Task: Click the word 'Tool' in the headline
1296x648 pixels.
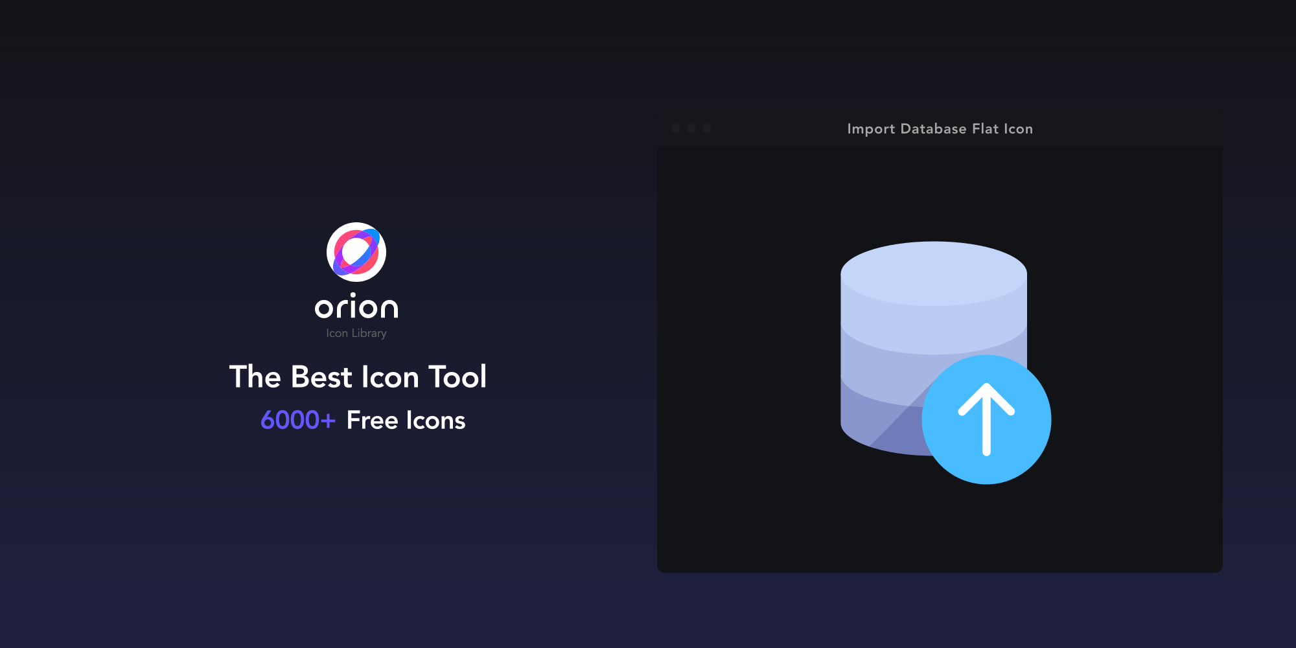Action: [x=457, y=377]
